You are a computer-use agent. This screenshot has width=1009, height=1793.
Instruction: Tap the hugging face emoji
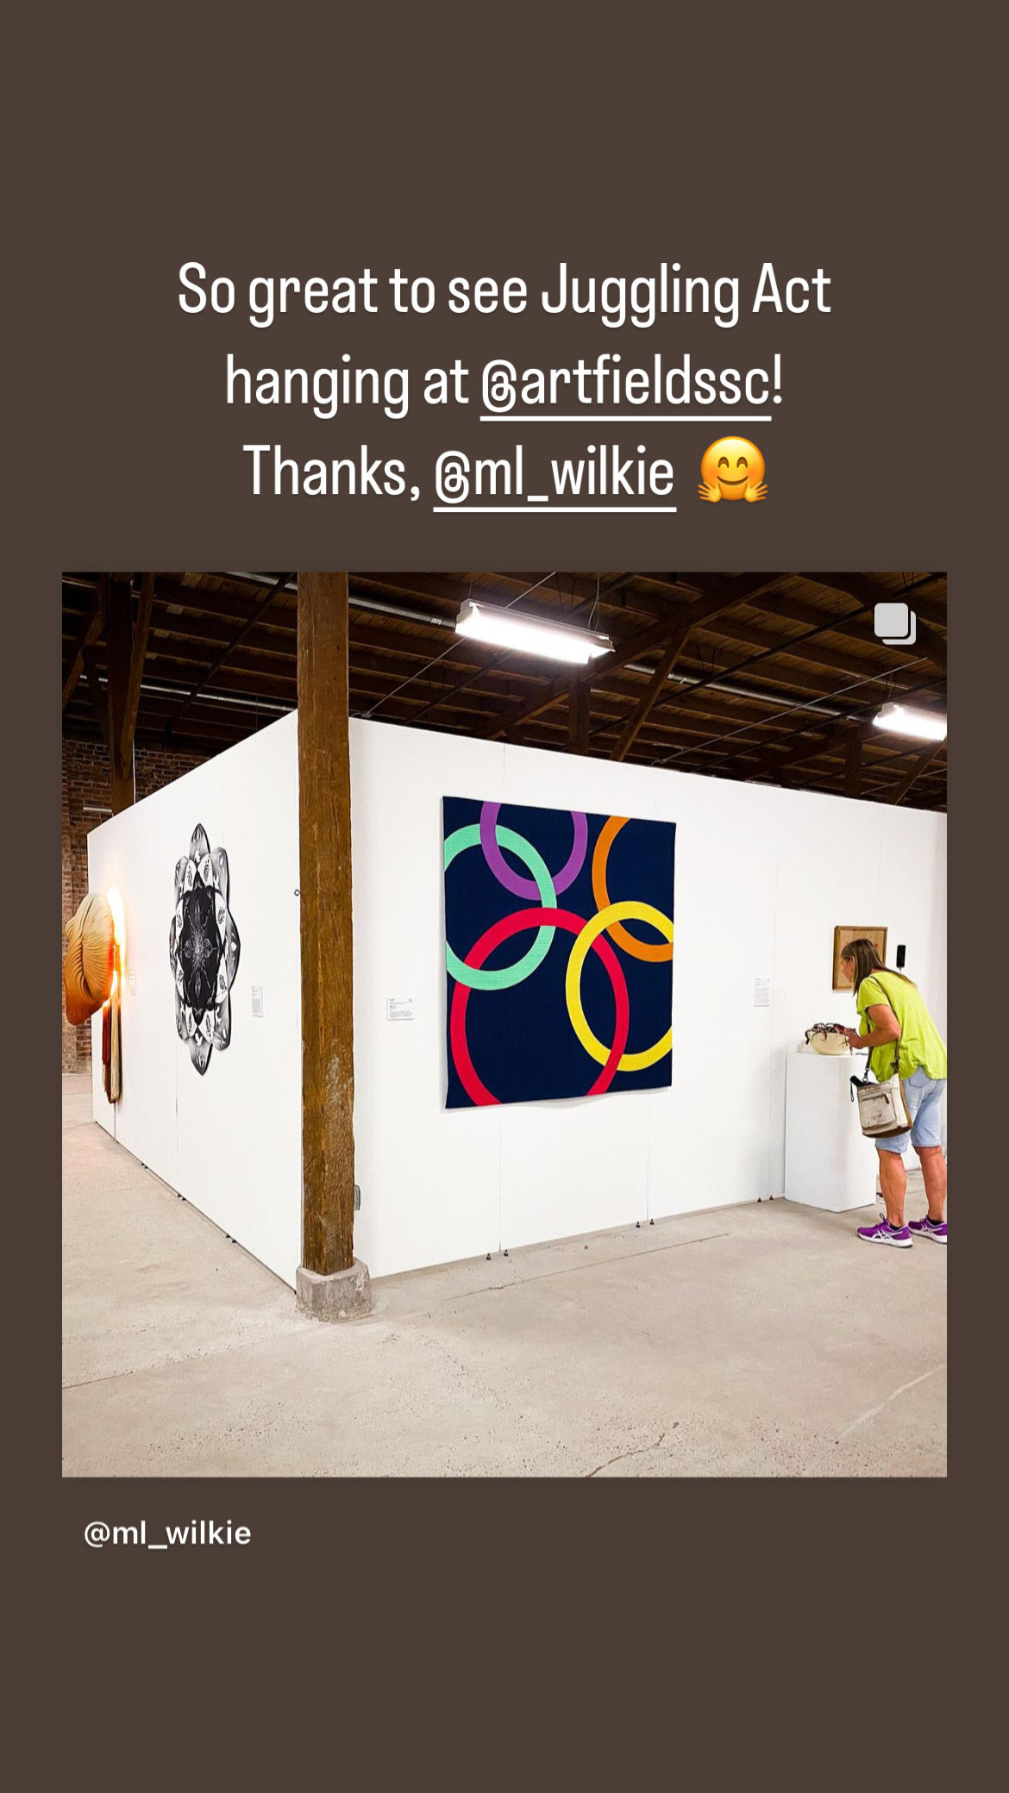point(732,470)
